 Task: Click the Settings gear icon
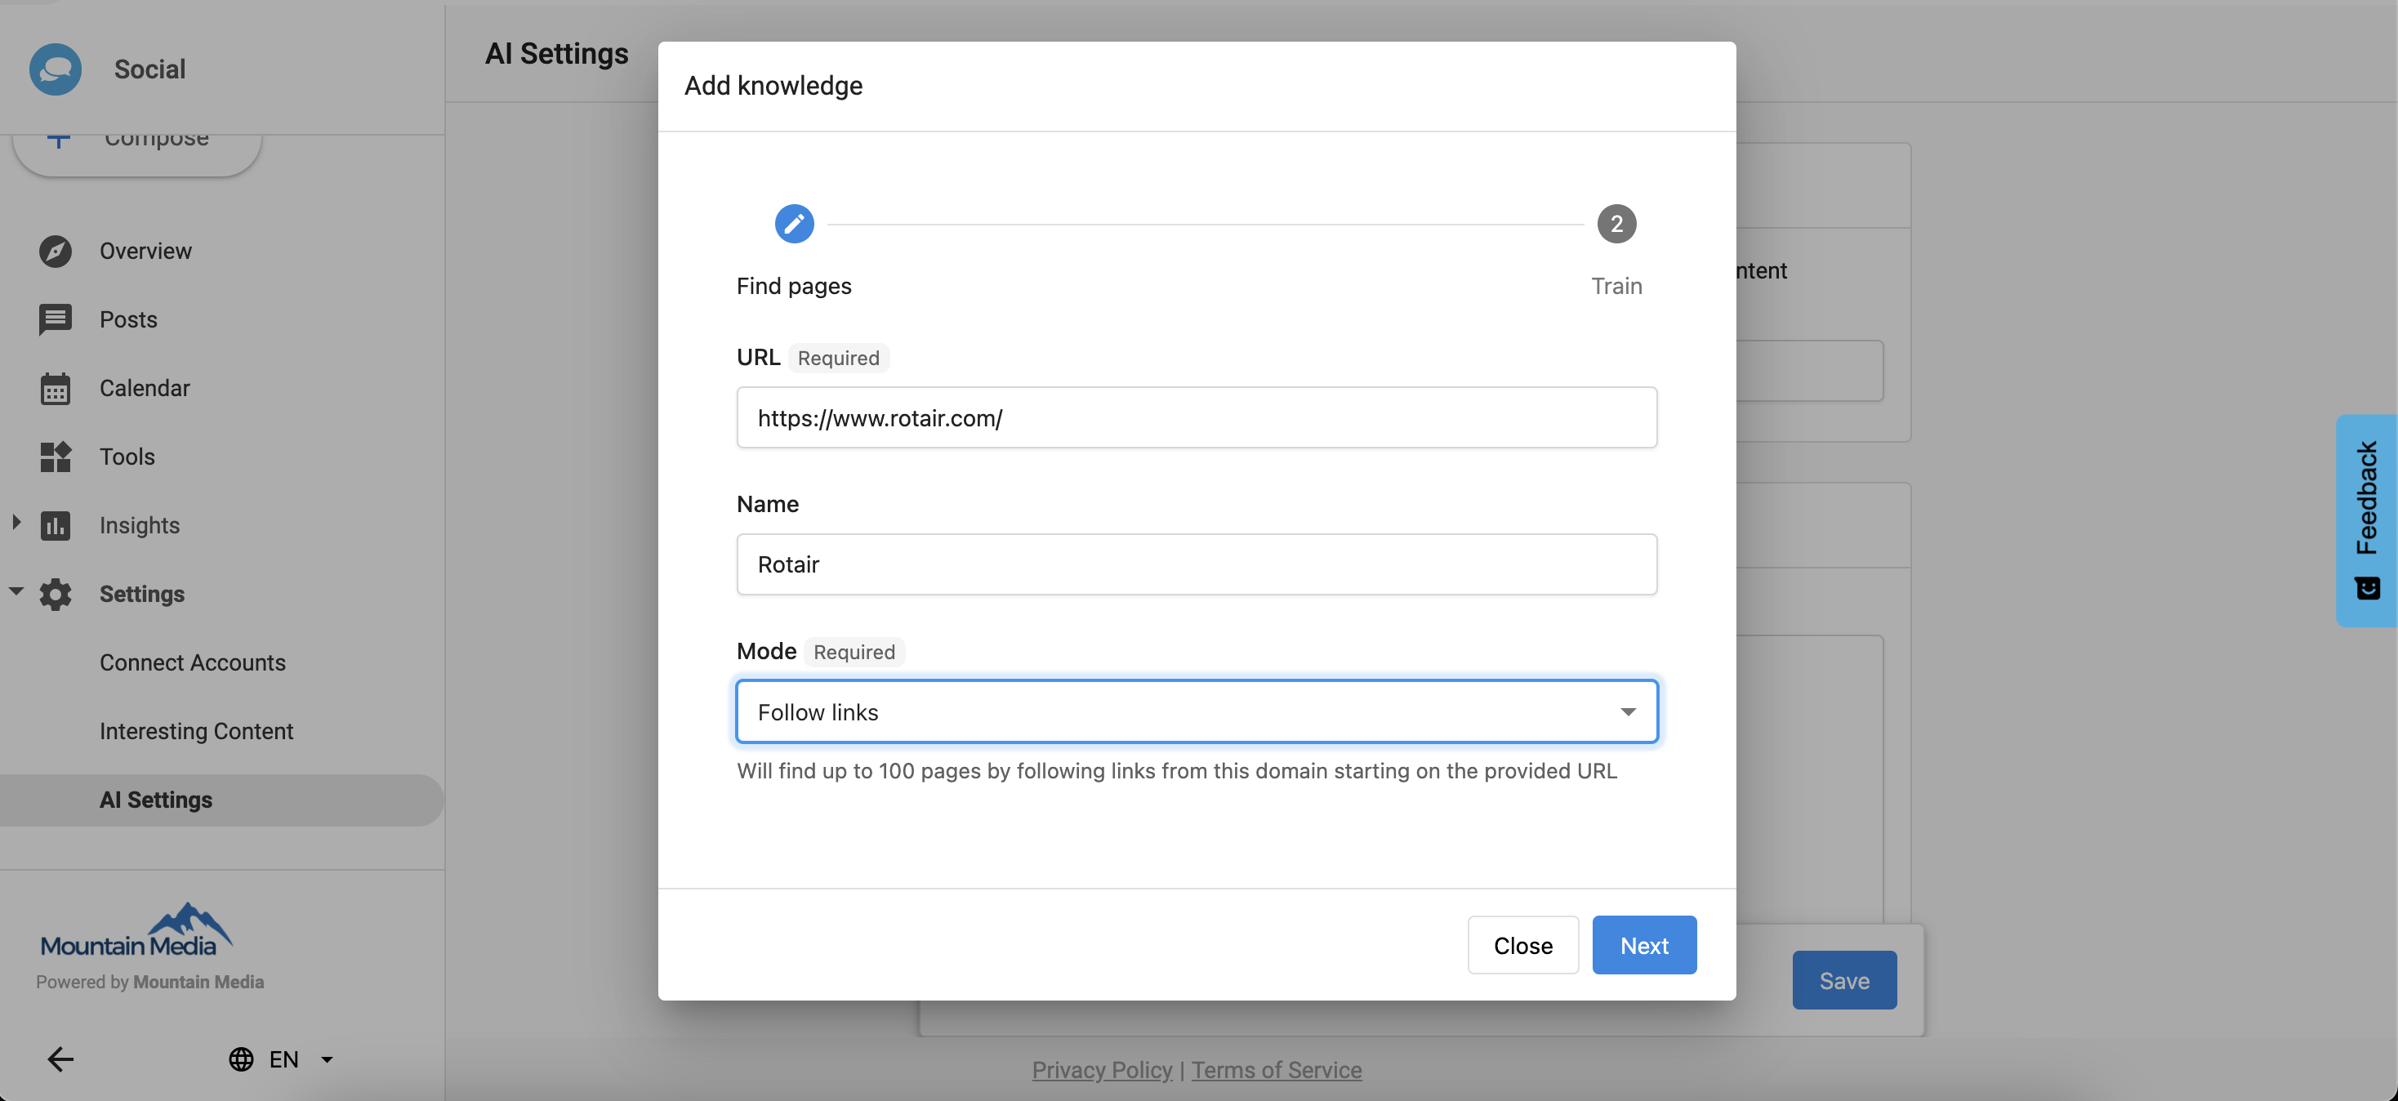click(x=55, y=594)
